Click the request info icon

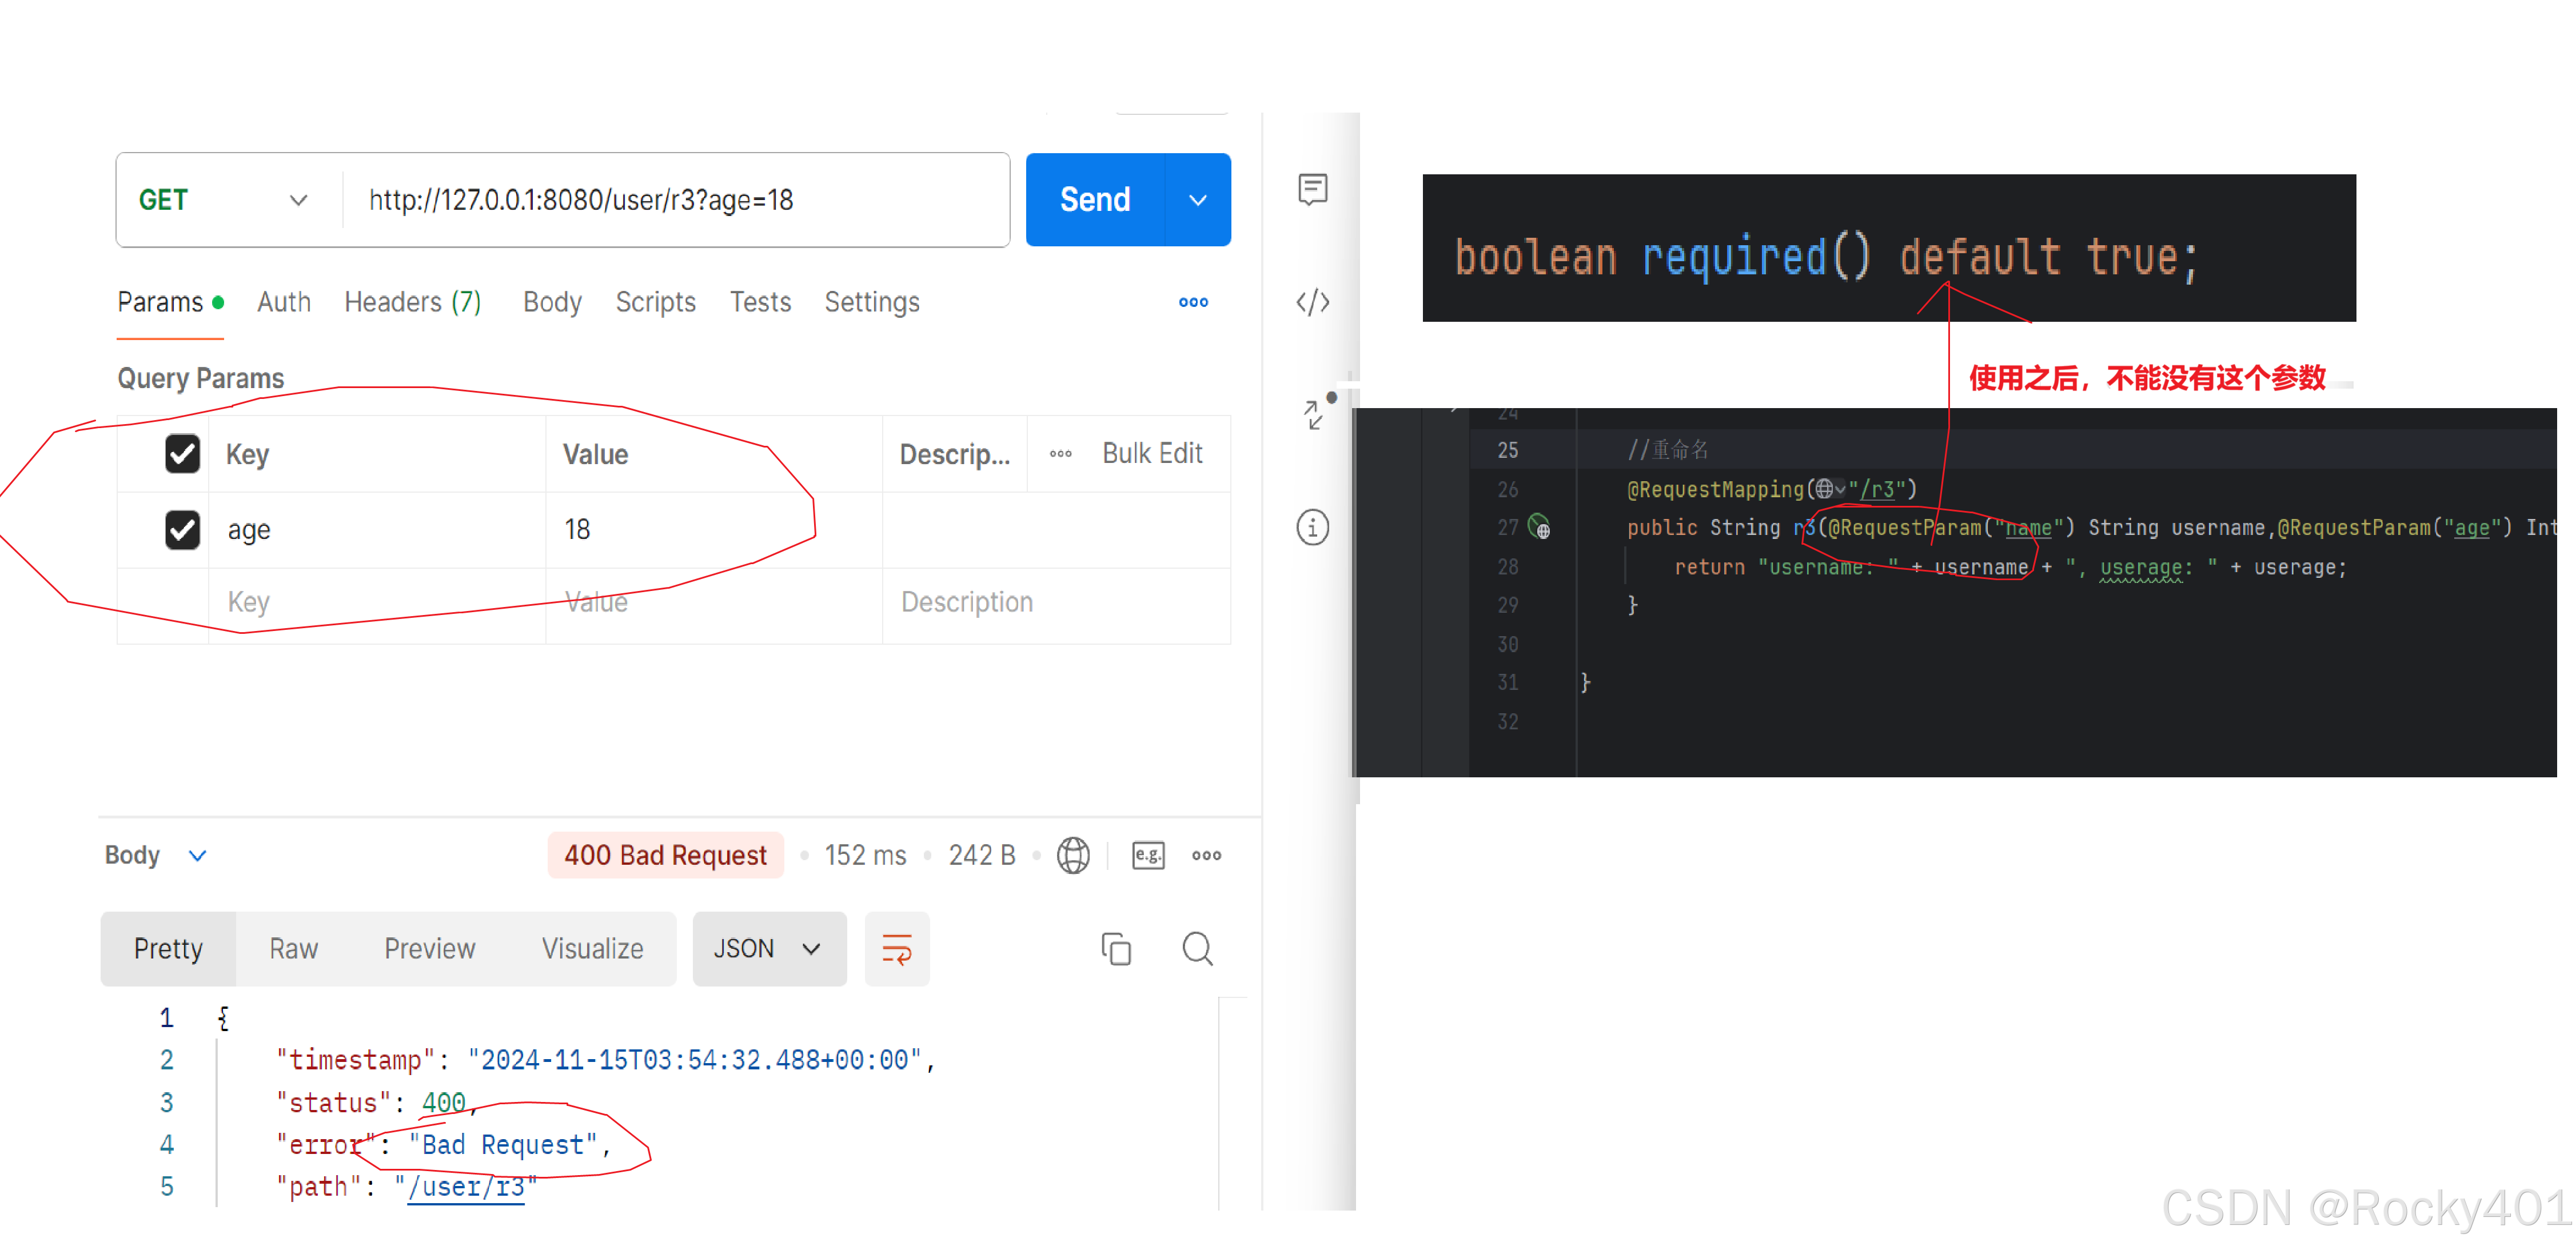pos(1312,527)
